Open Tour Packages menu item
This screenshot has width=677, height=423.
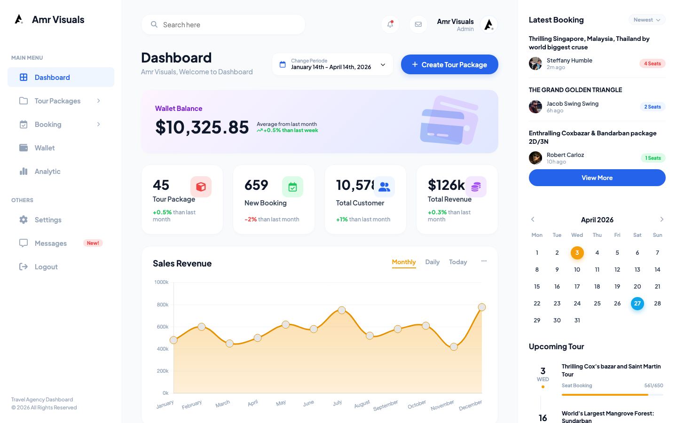61,101
